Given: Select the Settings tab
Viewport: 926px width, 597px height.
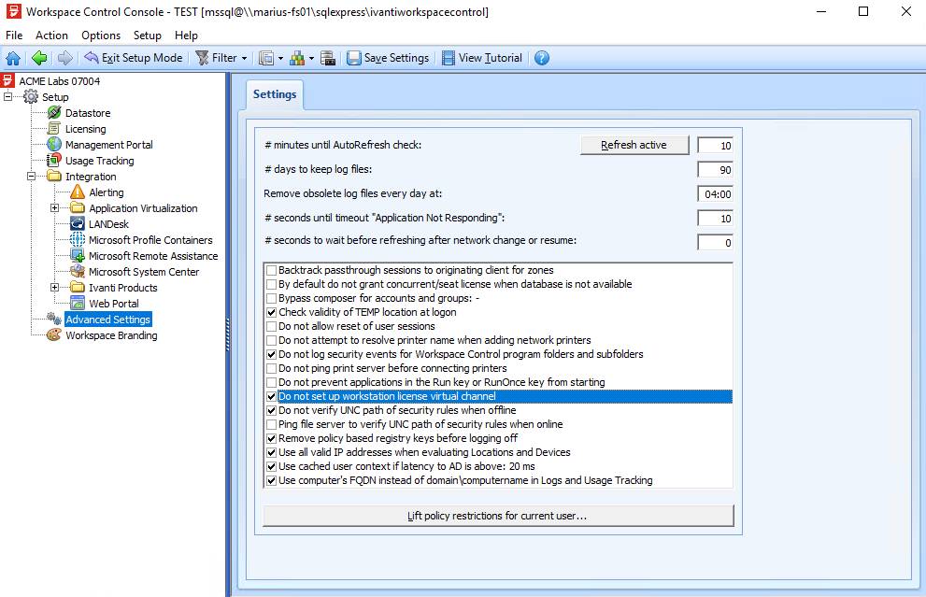Looking at the screenshot, I should [275, 94].
